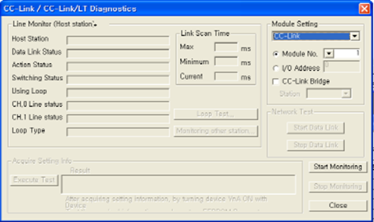Screen dimensions: 374x222
Task: Click the 'Acquire Setting Info' group label
Action: coord(42,161)
